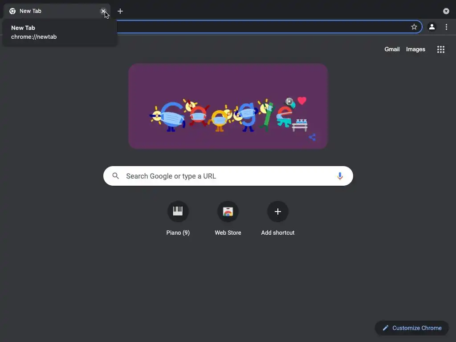Open the Chrome profile icon
Viewport: 456px width, 342px height.
tap(432, 27)
